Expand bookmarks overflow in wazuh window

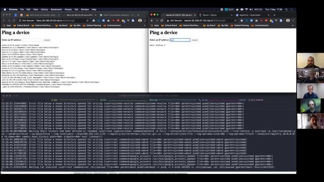tap(293, 25)
